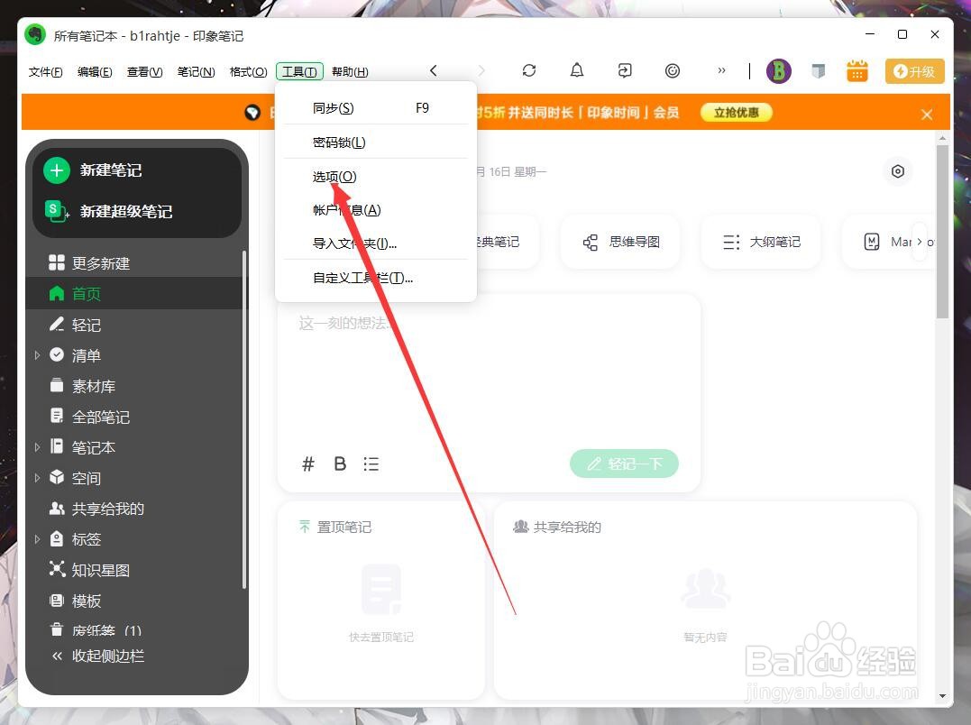
Task: Click 新建超级笔记 icon
Action: point(57,211)
